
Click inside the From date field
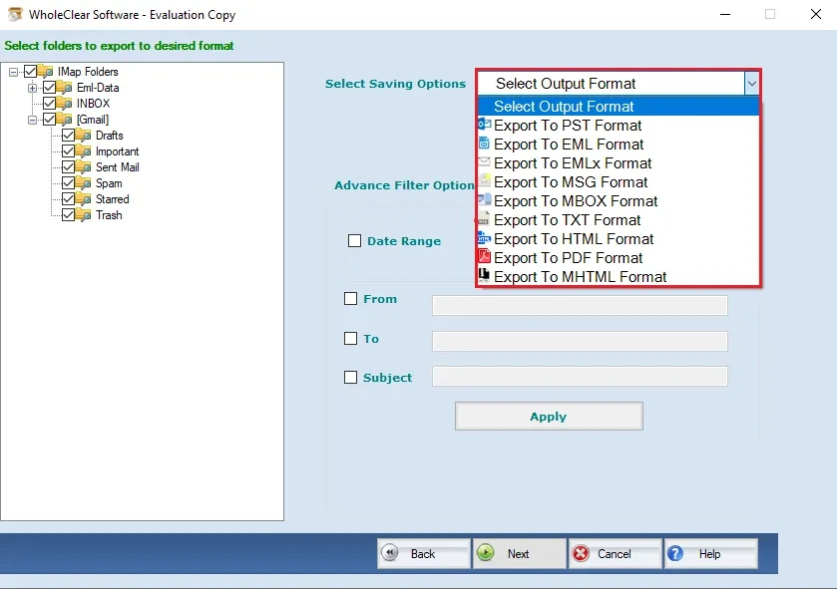581,305
